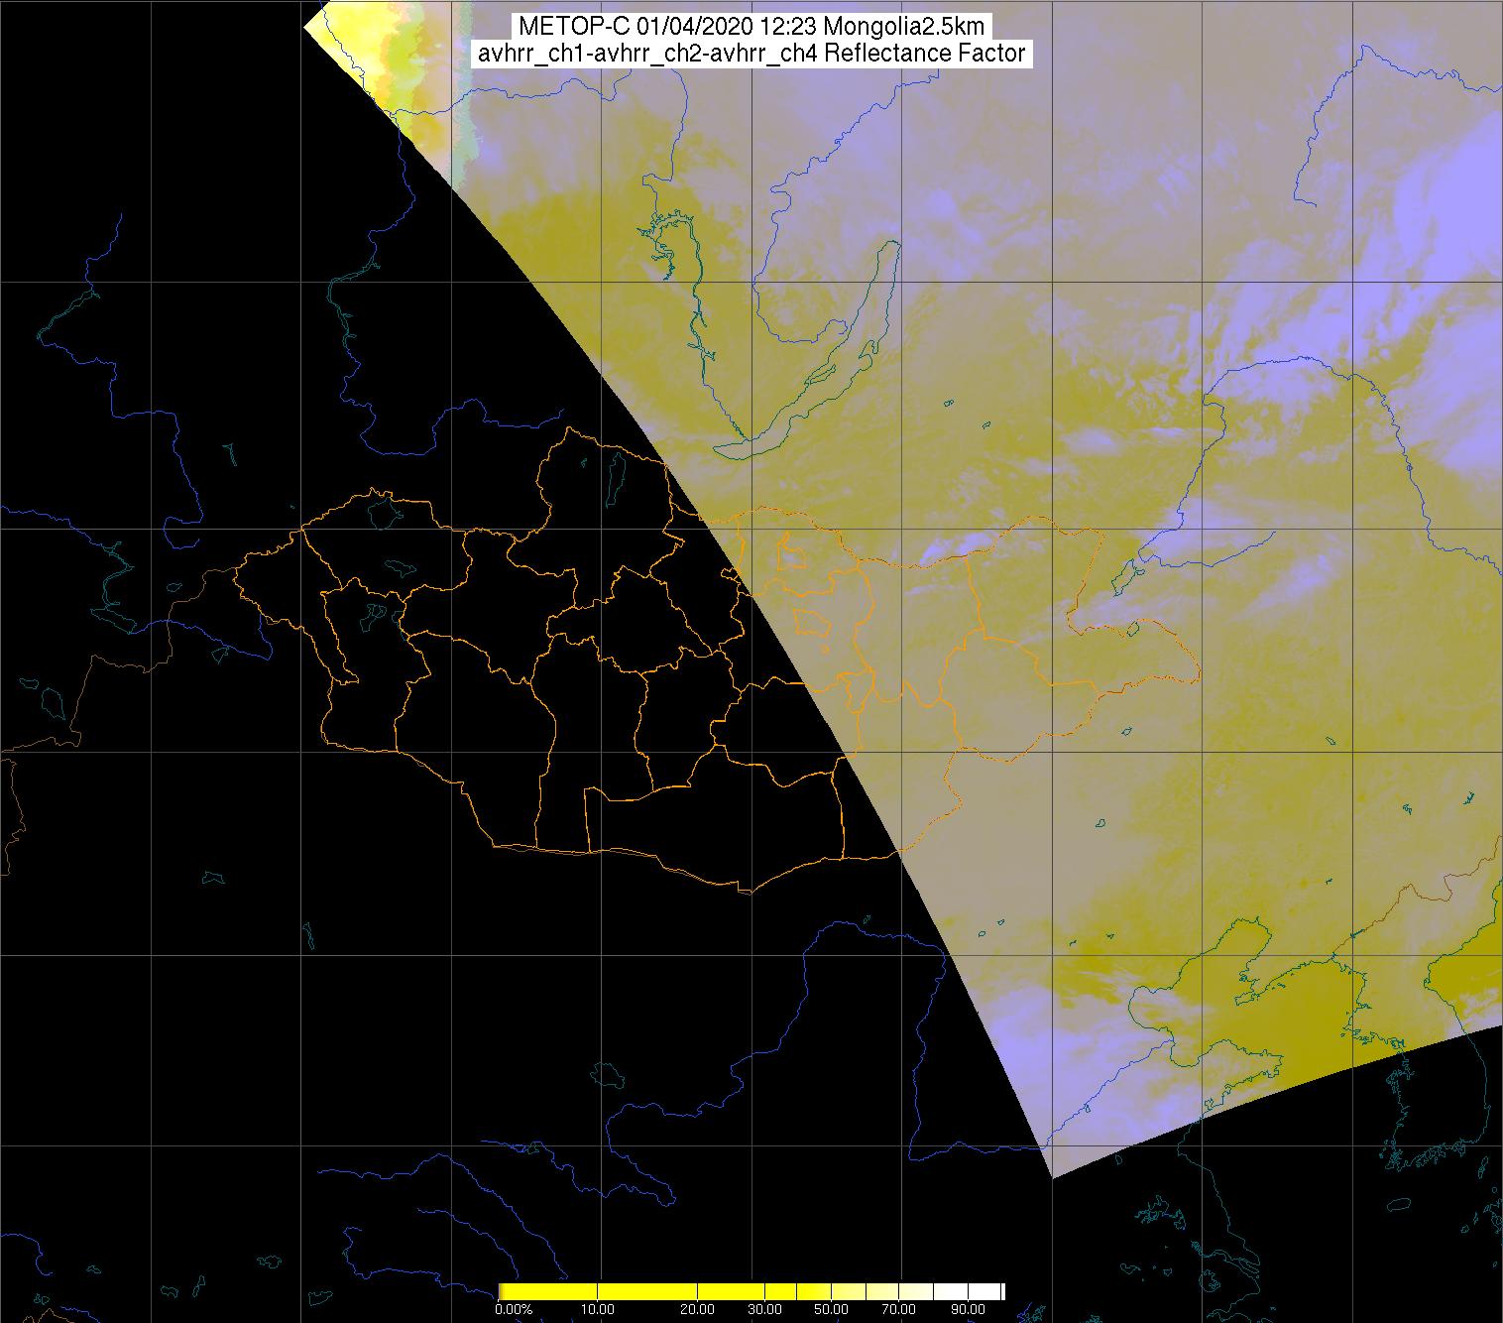Click the avhrr_ch1-avhrr_ch2-avhrr_ch4 Reflectance Factor label
The height and width of the screenshot is (1323, 1503).
(751, 54)
